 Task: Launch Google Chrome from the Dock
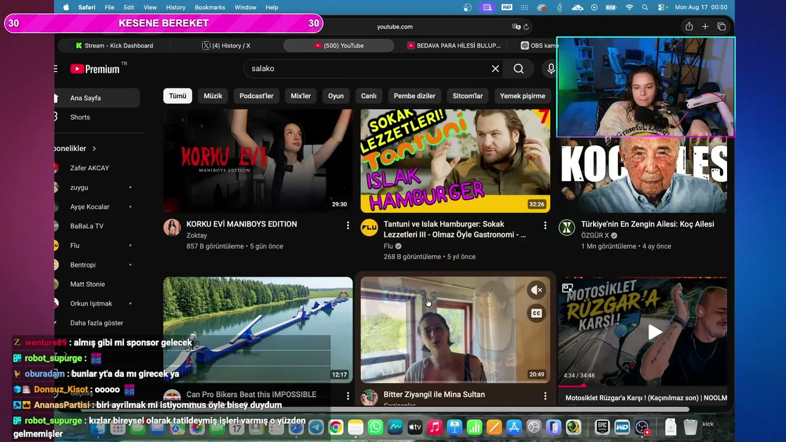335,427
